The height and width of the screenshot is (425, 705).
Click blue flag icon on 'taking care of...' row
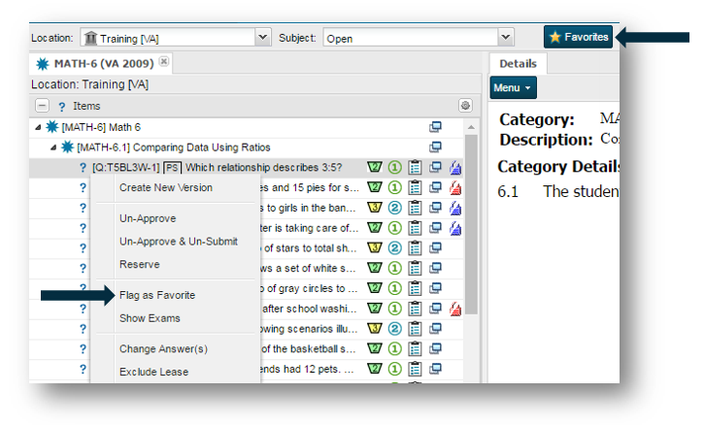[x=455, y=228]
